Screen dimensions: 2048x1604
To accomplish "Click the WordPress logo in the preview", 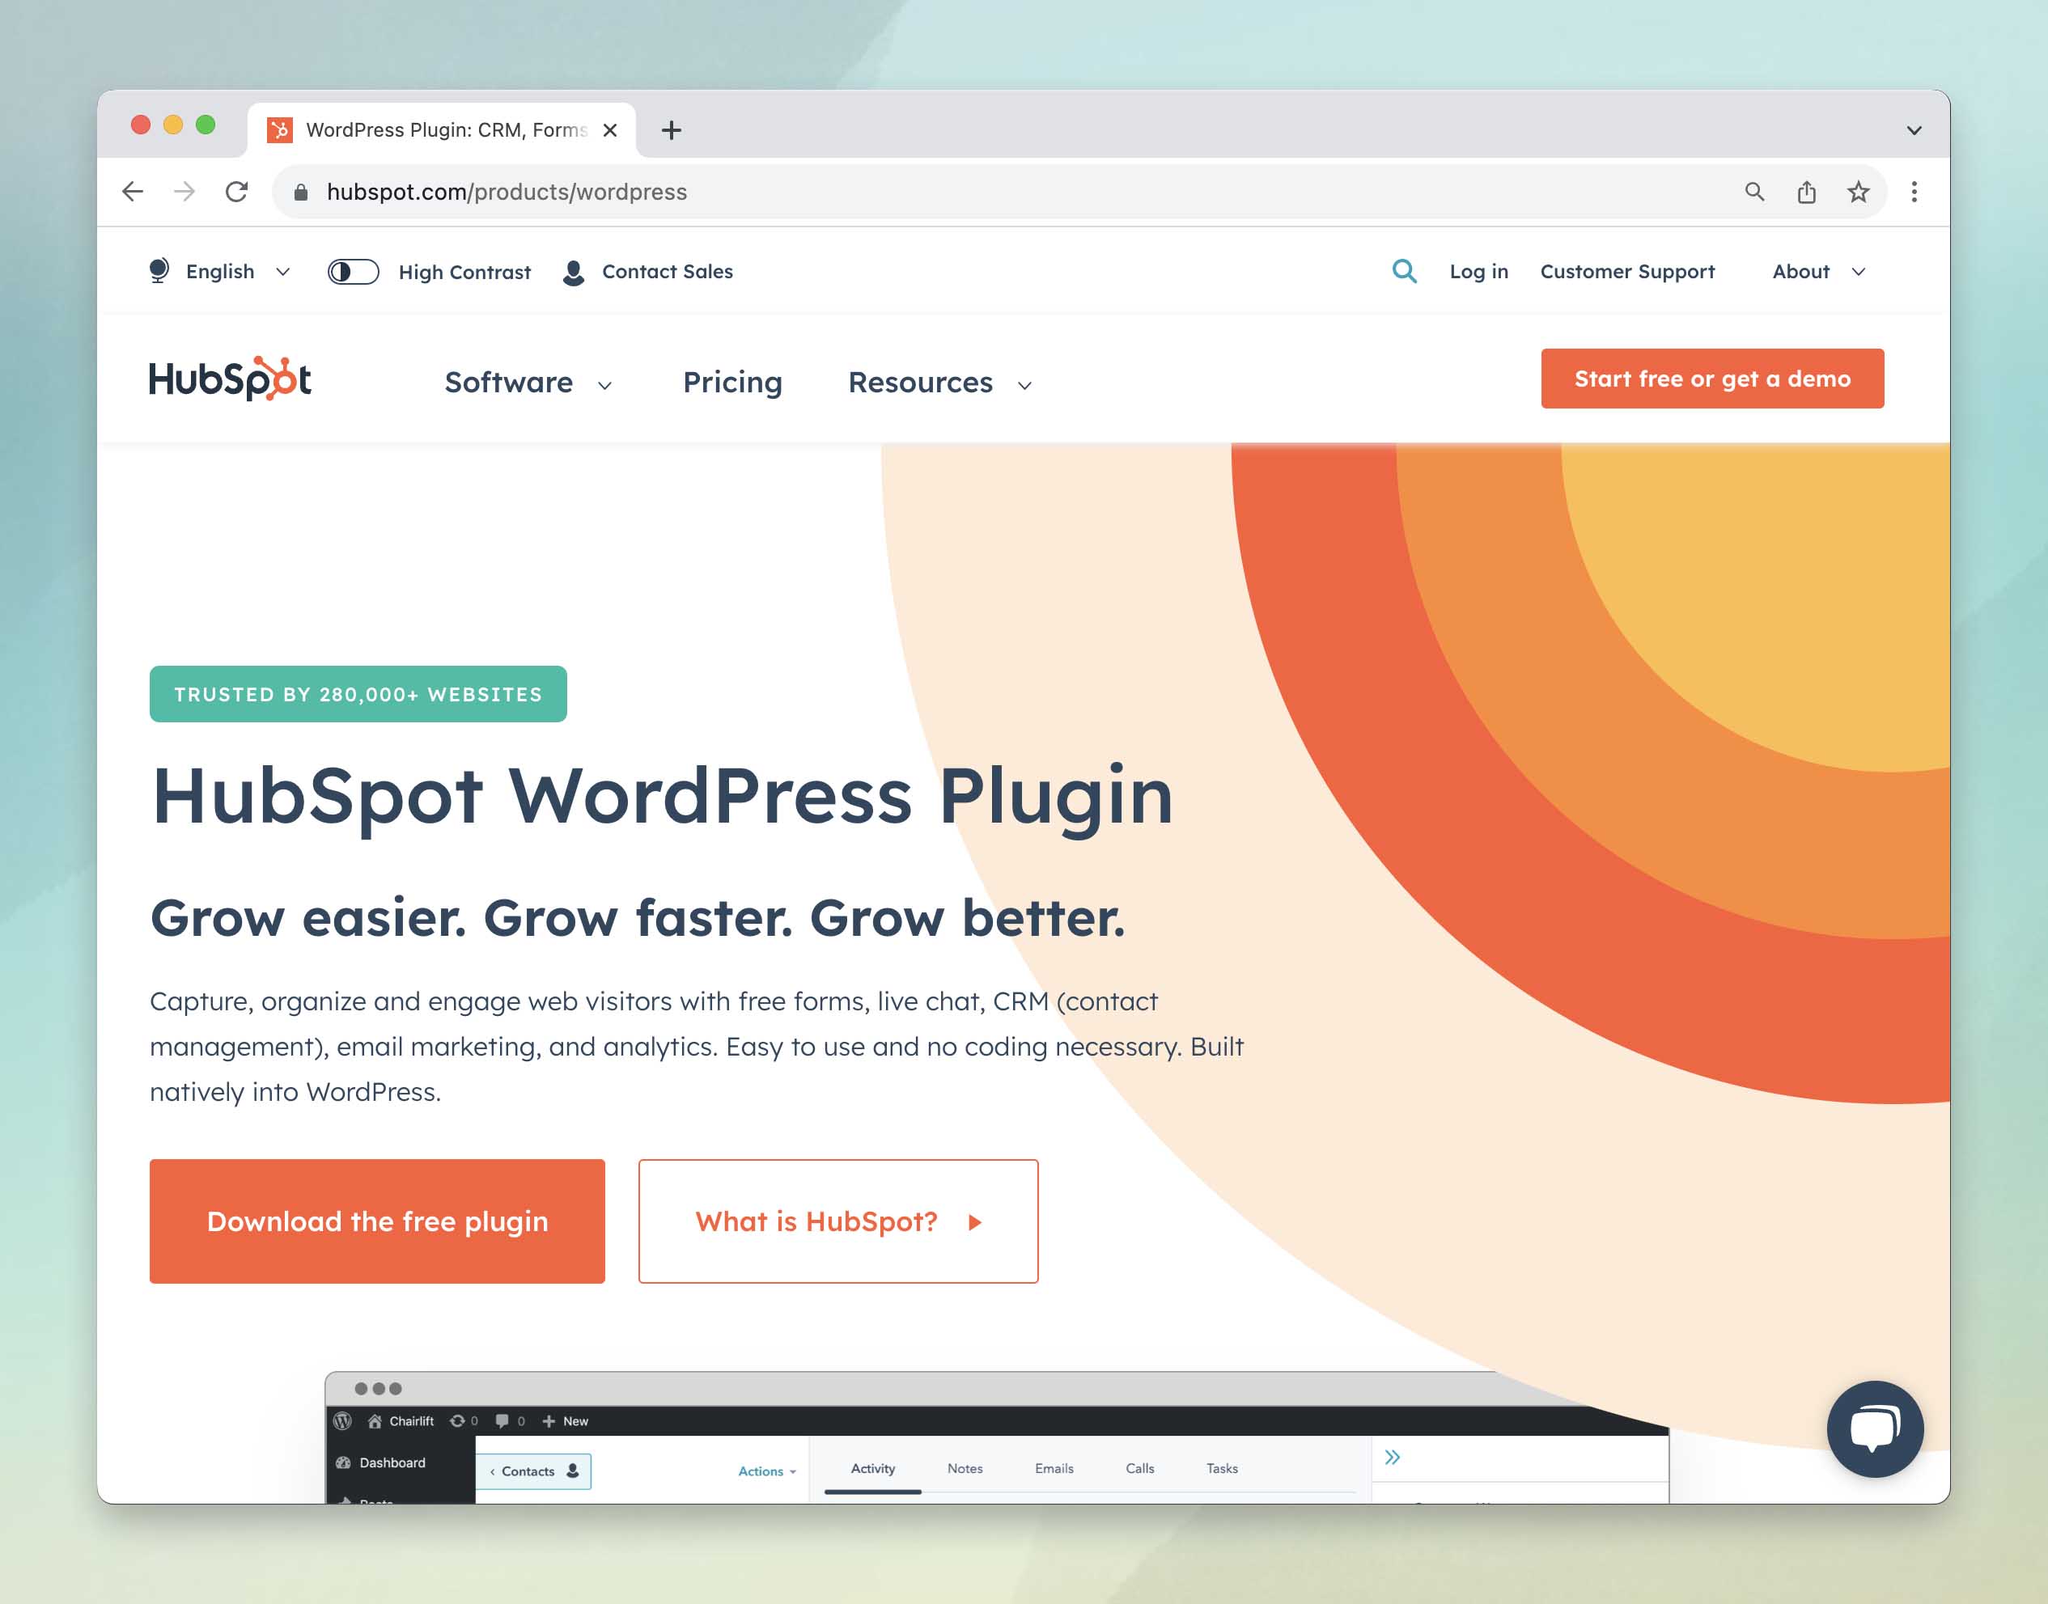I will [x=343, y=1421].
